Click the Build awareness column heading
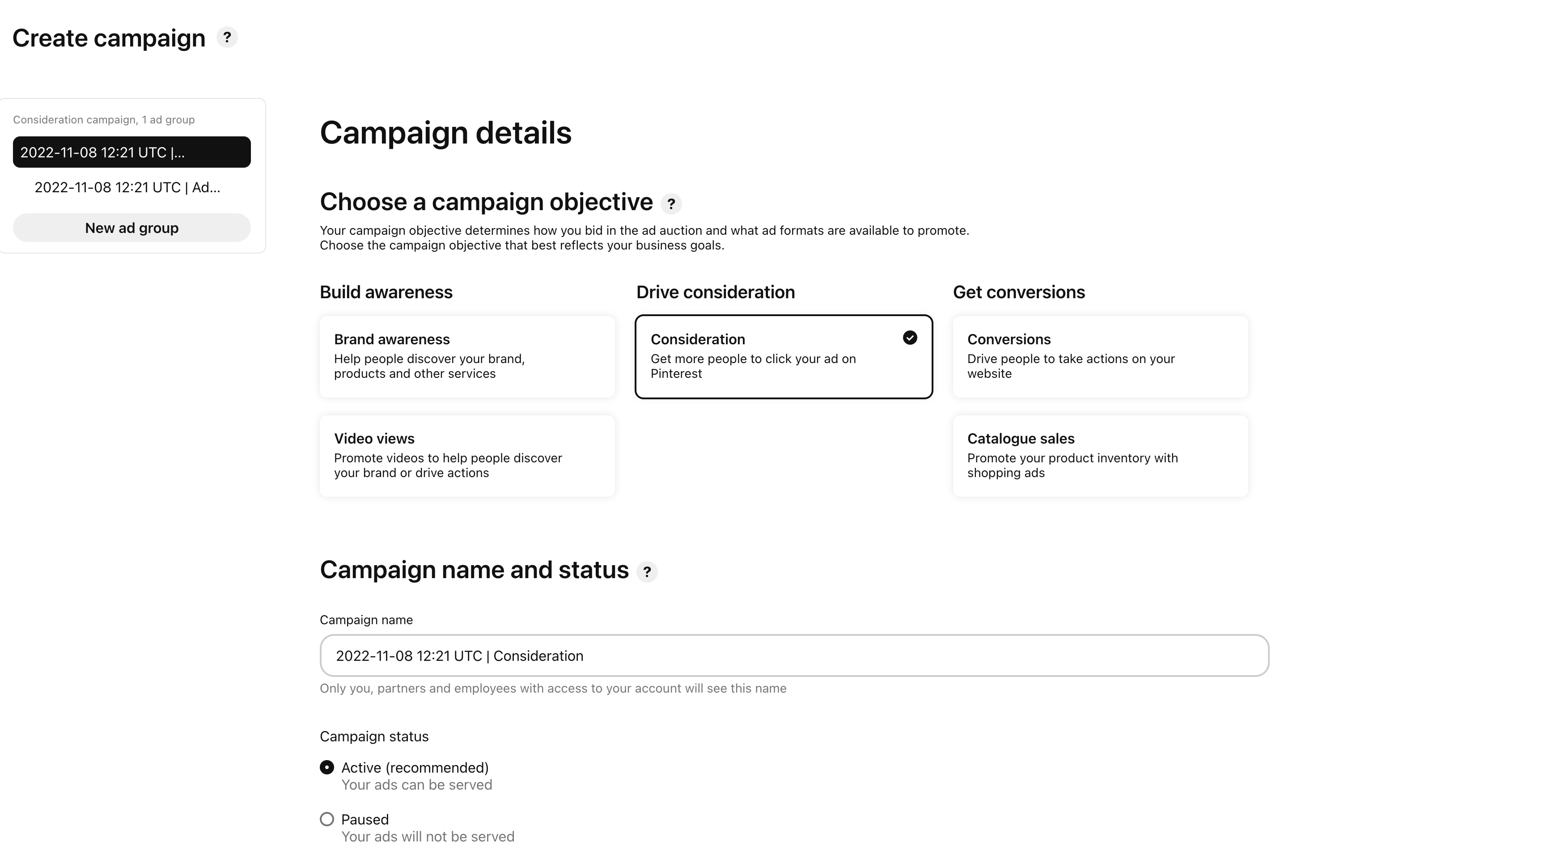 click(386, 292)
